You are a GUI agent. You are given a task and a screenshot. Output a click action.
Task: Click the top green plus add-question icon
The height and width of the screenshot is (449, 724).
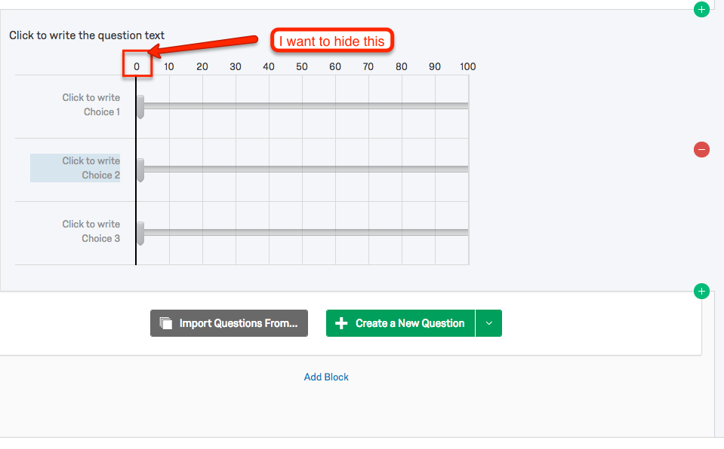[x=701, y=9]
